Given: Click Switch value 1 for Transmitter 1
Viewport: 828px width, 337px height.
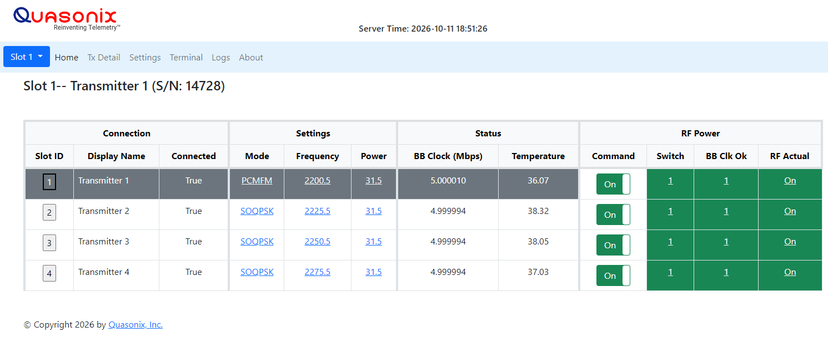Looking at the screenshot, I should pyautogui.click(x=670, y=181).
